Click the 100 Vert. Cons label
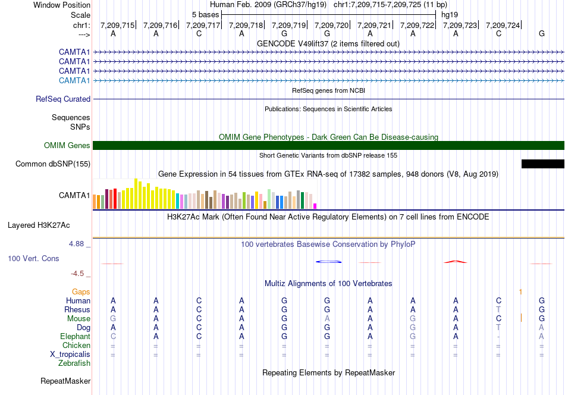This screenshot has width=565, height=395. click(33, 258)
